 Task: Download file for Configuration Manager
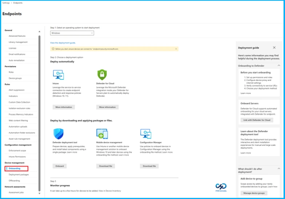click(x=149, y=166)
